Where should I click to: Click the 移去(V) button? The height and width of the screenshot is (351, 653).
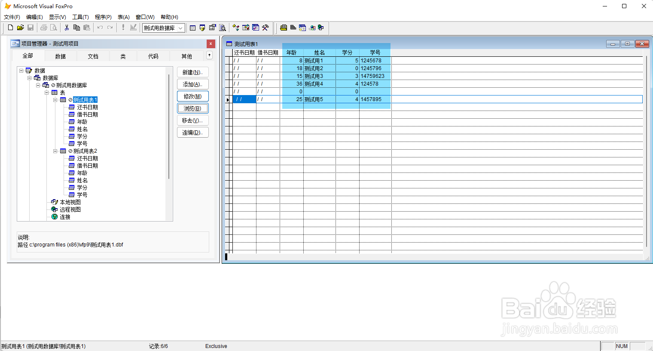pos(193,120)
